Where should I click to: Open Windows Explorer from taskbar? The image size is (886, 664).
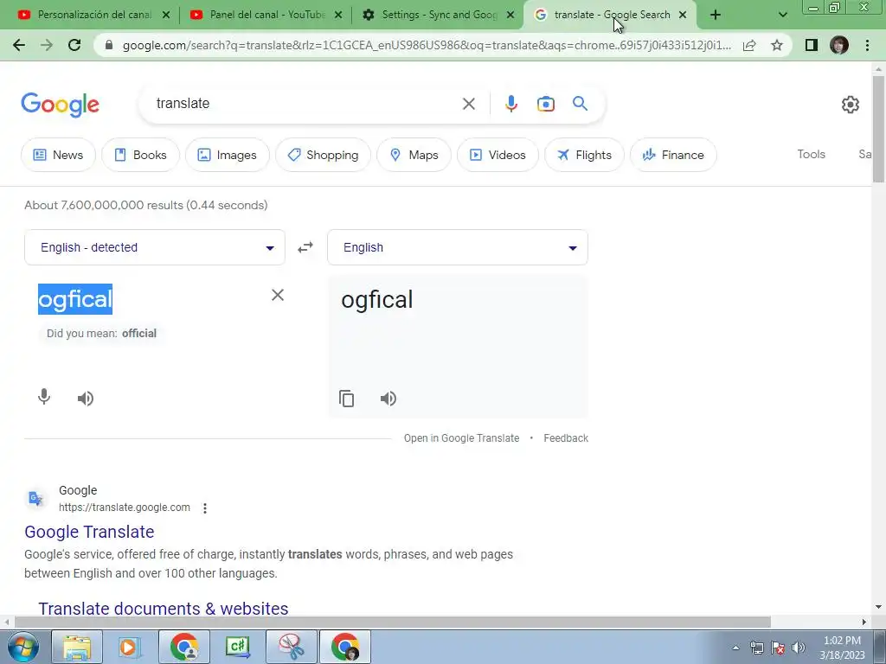77,647
